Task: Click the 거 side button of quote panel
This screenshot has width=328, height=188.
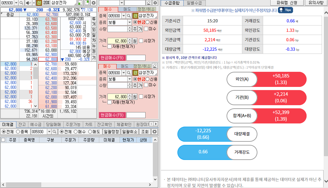Action: 94,24
